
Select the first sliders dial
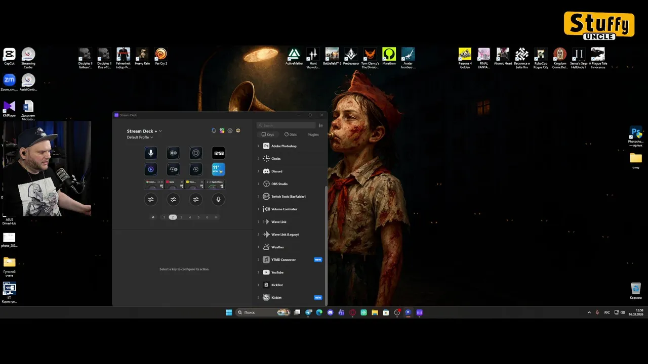[x=150, y=199]
